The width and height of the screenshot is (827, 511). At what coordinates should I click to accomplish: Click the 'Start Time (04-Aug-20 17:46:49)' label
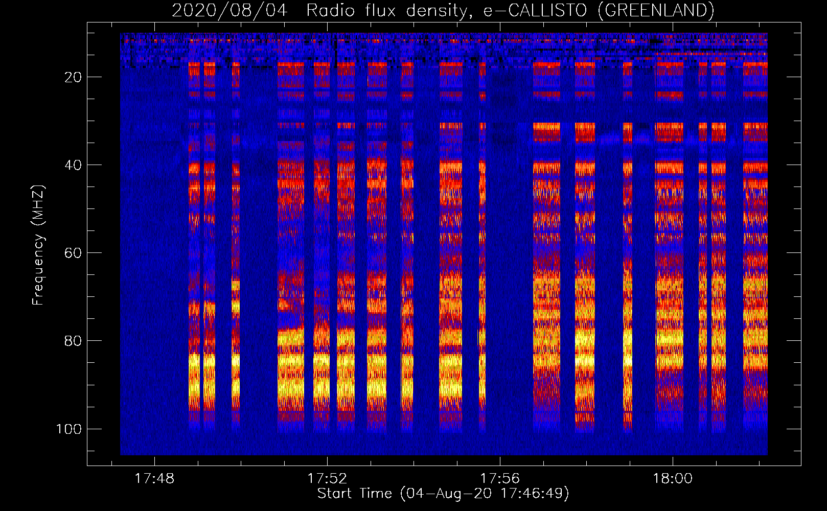[443, 493]
